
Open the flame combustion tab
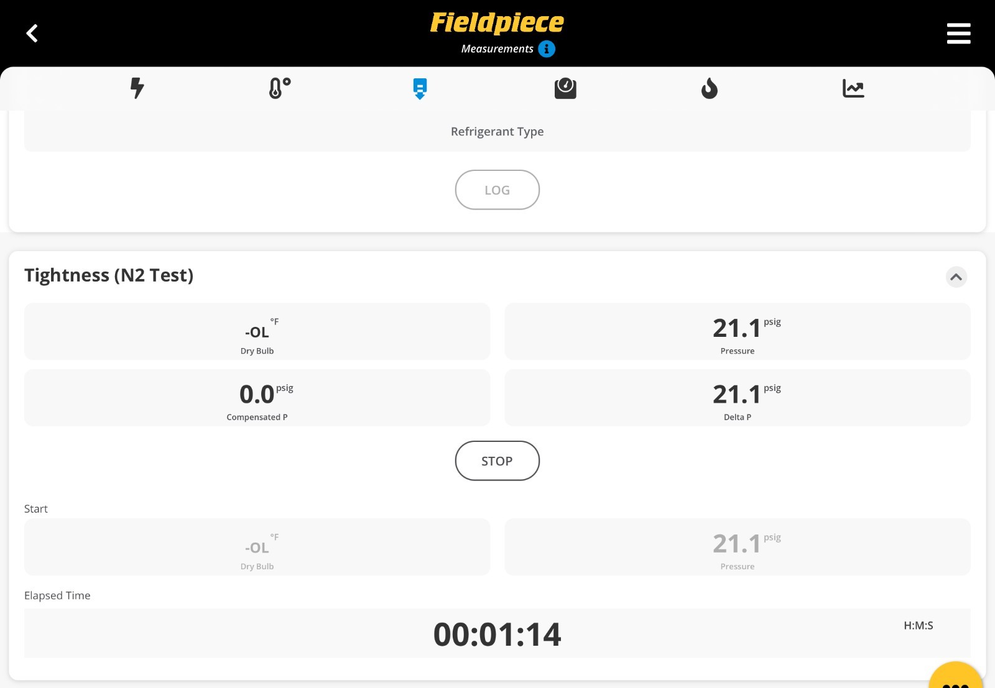[x=709, y=88]
